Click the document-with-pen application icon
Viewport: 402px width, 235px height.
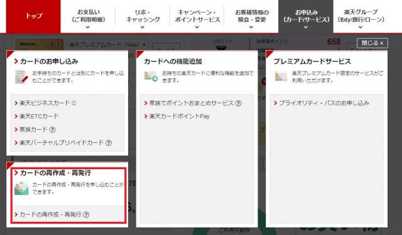(21, 76)
